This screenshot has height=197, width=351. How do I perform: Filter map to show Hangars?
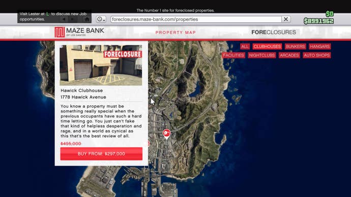coord(319,47)
